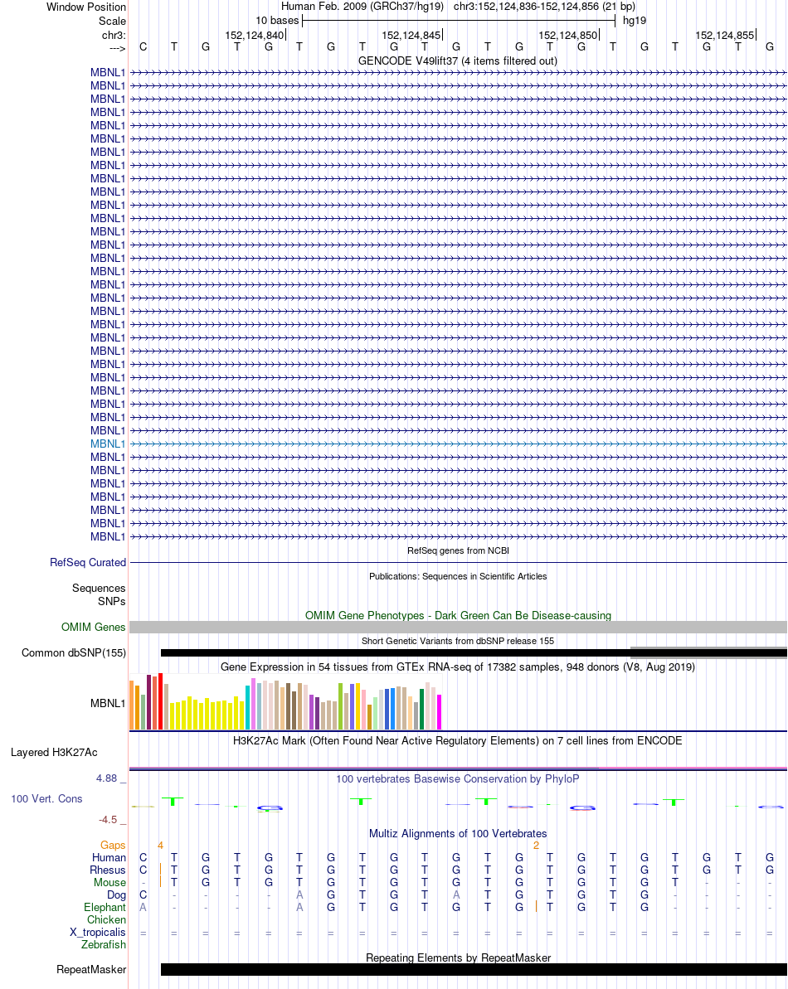Click the short gray dbSNP variant bar
Viewport: 788px width, 989px height.
[708, 652]
